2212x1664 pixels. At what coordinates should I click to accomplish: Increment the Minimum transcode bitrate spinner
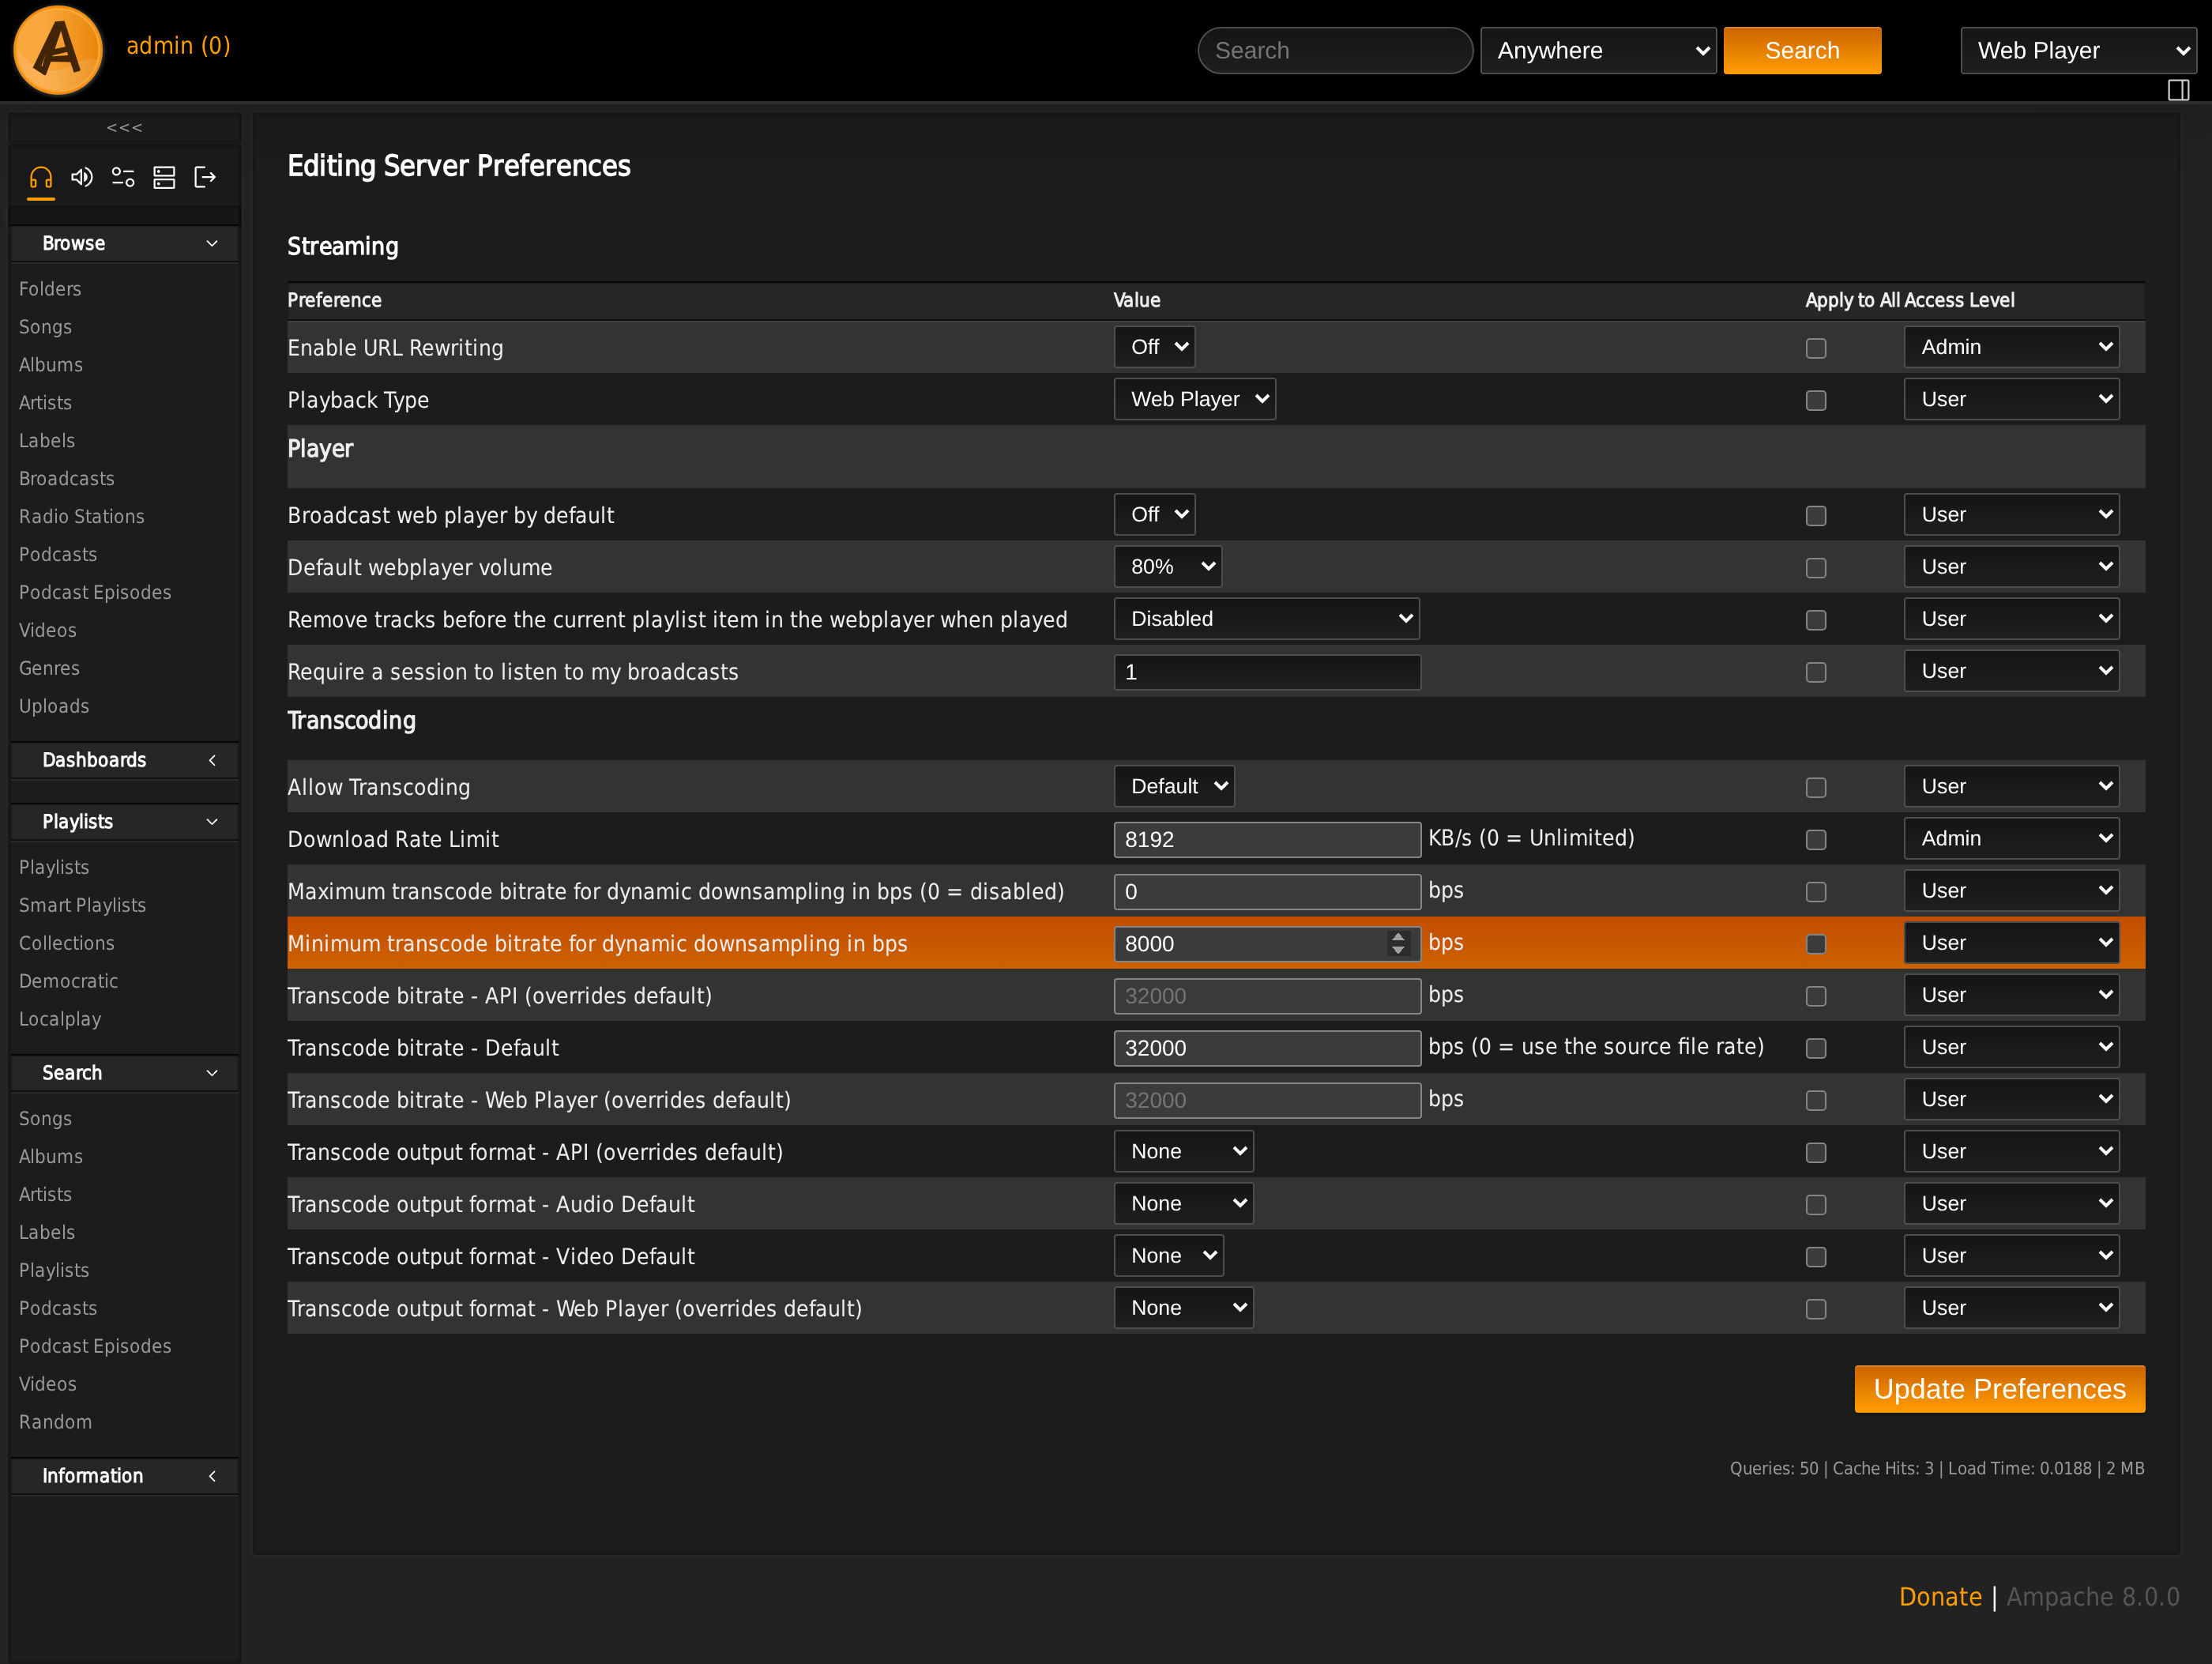point(1398,937)
